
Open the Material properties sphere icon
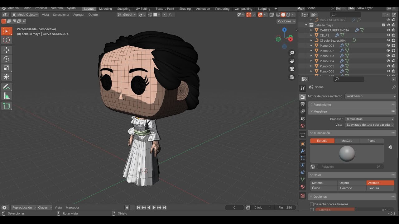(302, 187)
